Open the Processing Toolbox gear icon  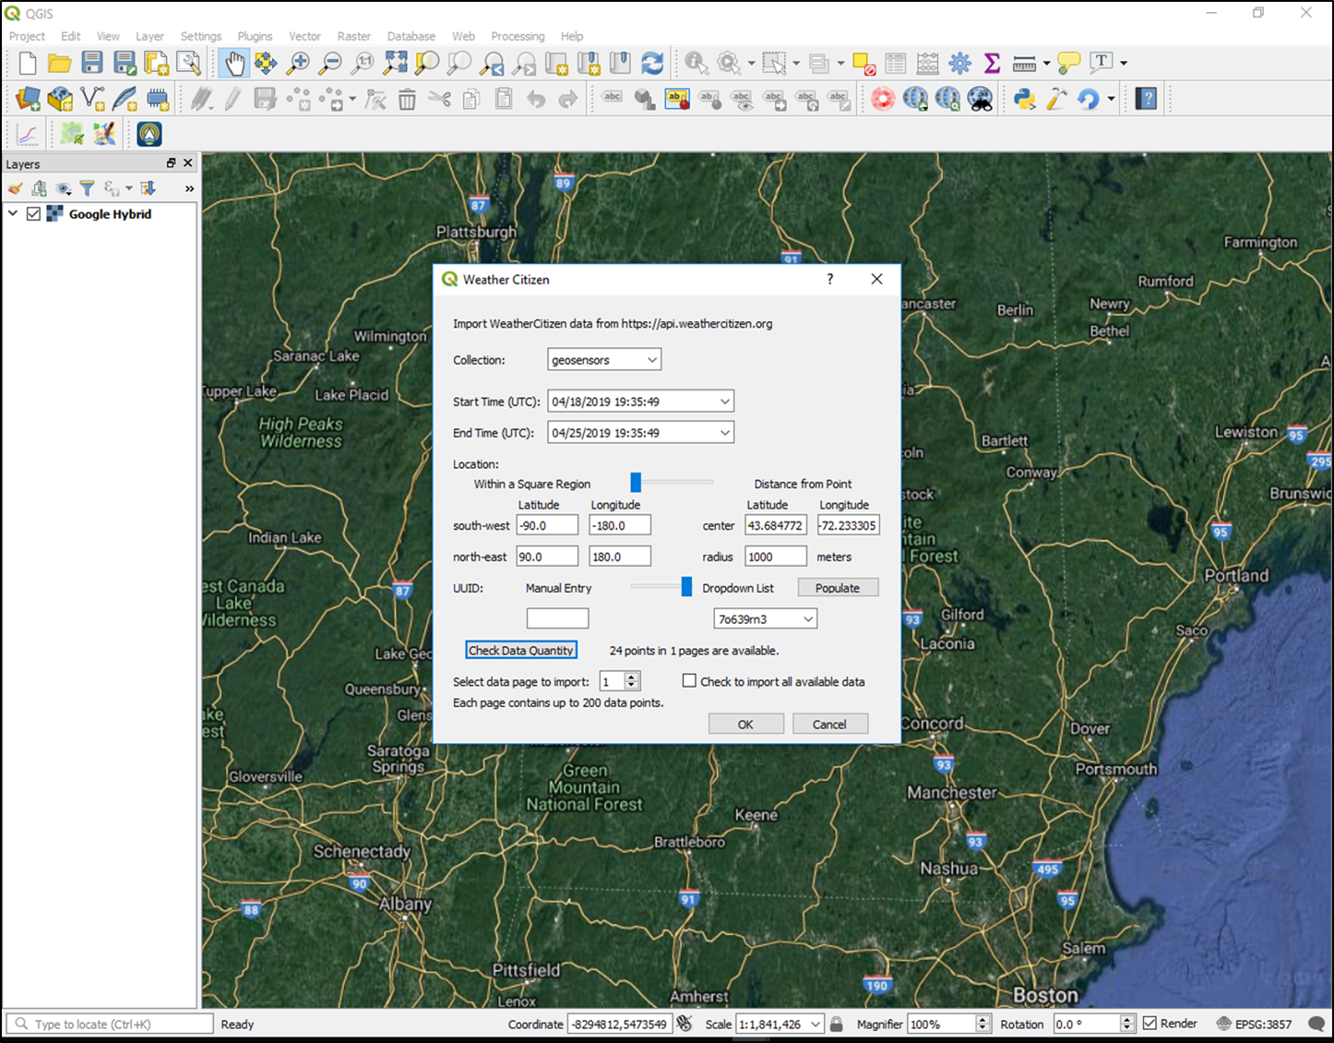pos(960,63)
